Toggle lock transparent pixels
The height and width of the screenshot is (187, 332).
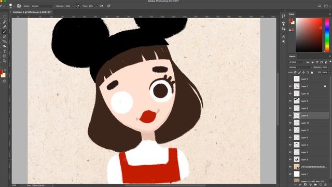pos(295,73)
